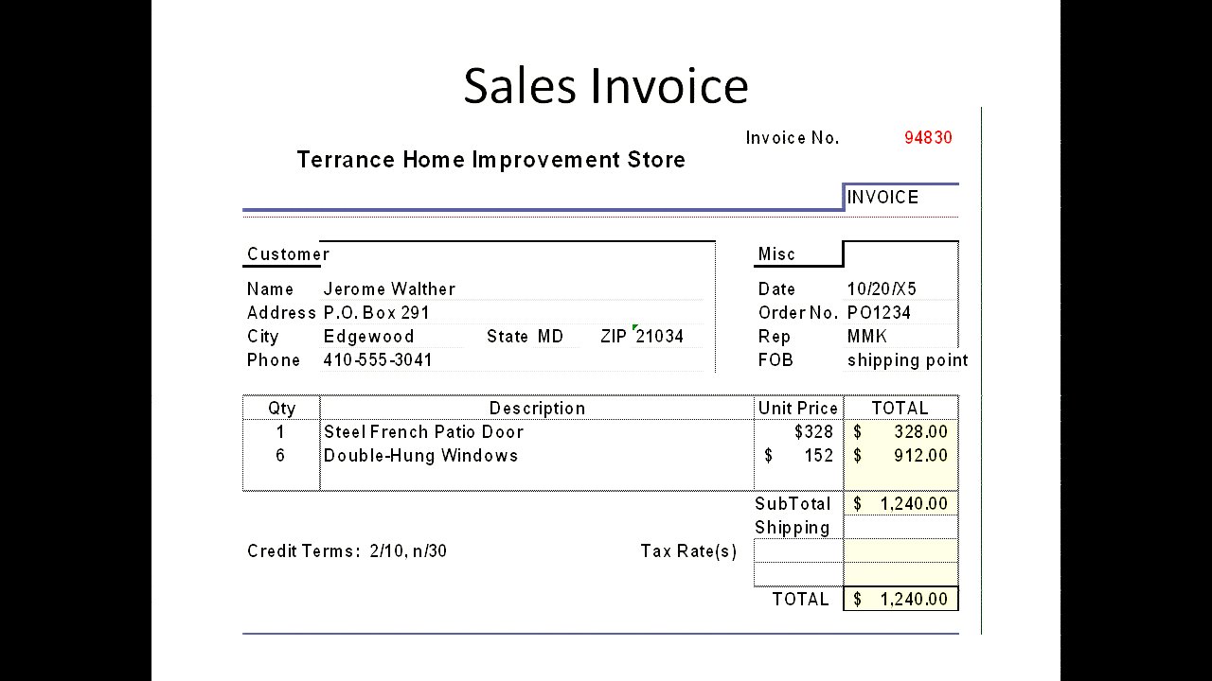
Task: Select the address field P.O. Box 291
Action: [377, 313]
